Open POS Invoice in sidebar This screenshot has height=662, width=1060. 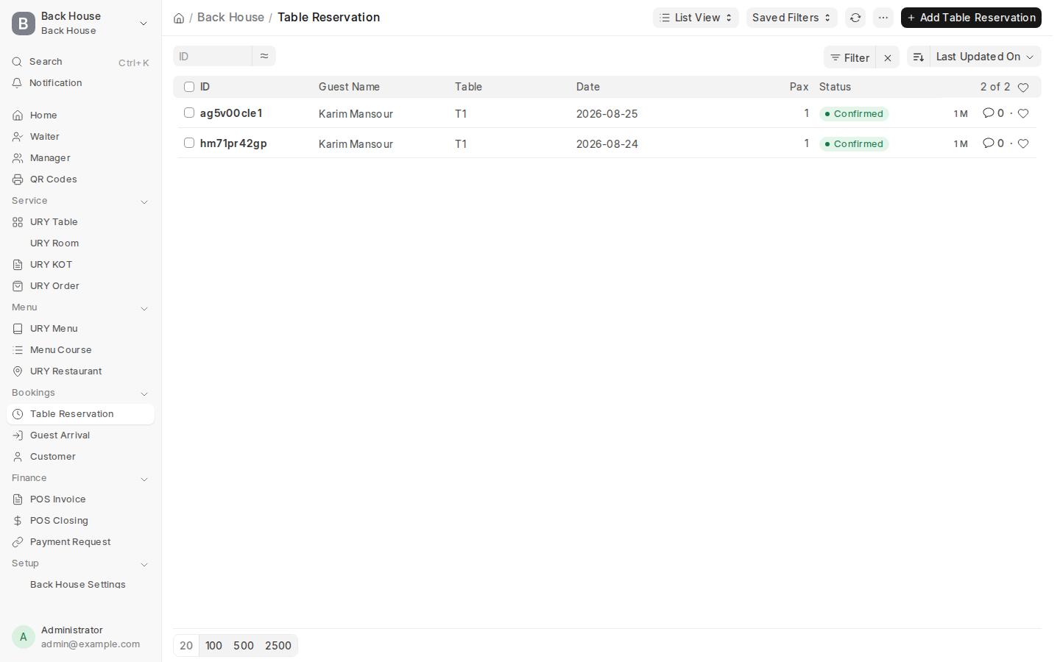[x=81, y=499]
